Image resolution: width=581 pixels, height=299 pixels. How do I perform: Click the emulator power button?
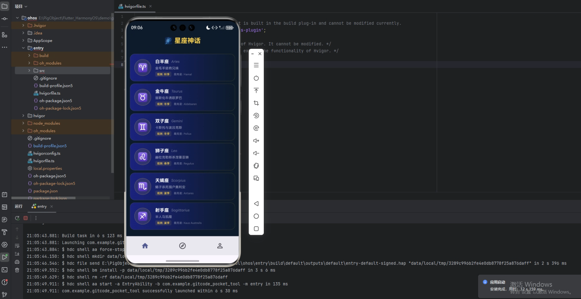tap(256, 78)
